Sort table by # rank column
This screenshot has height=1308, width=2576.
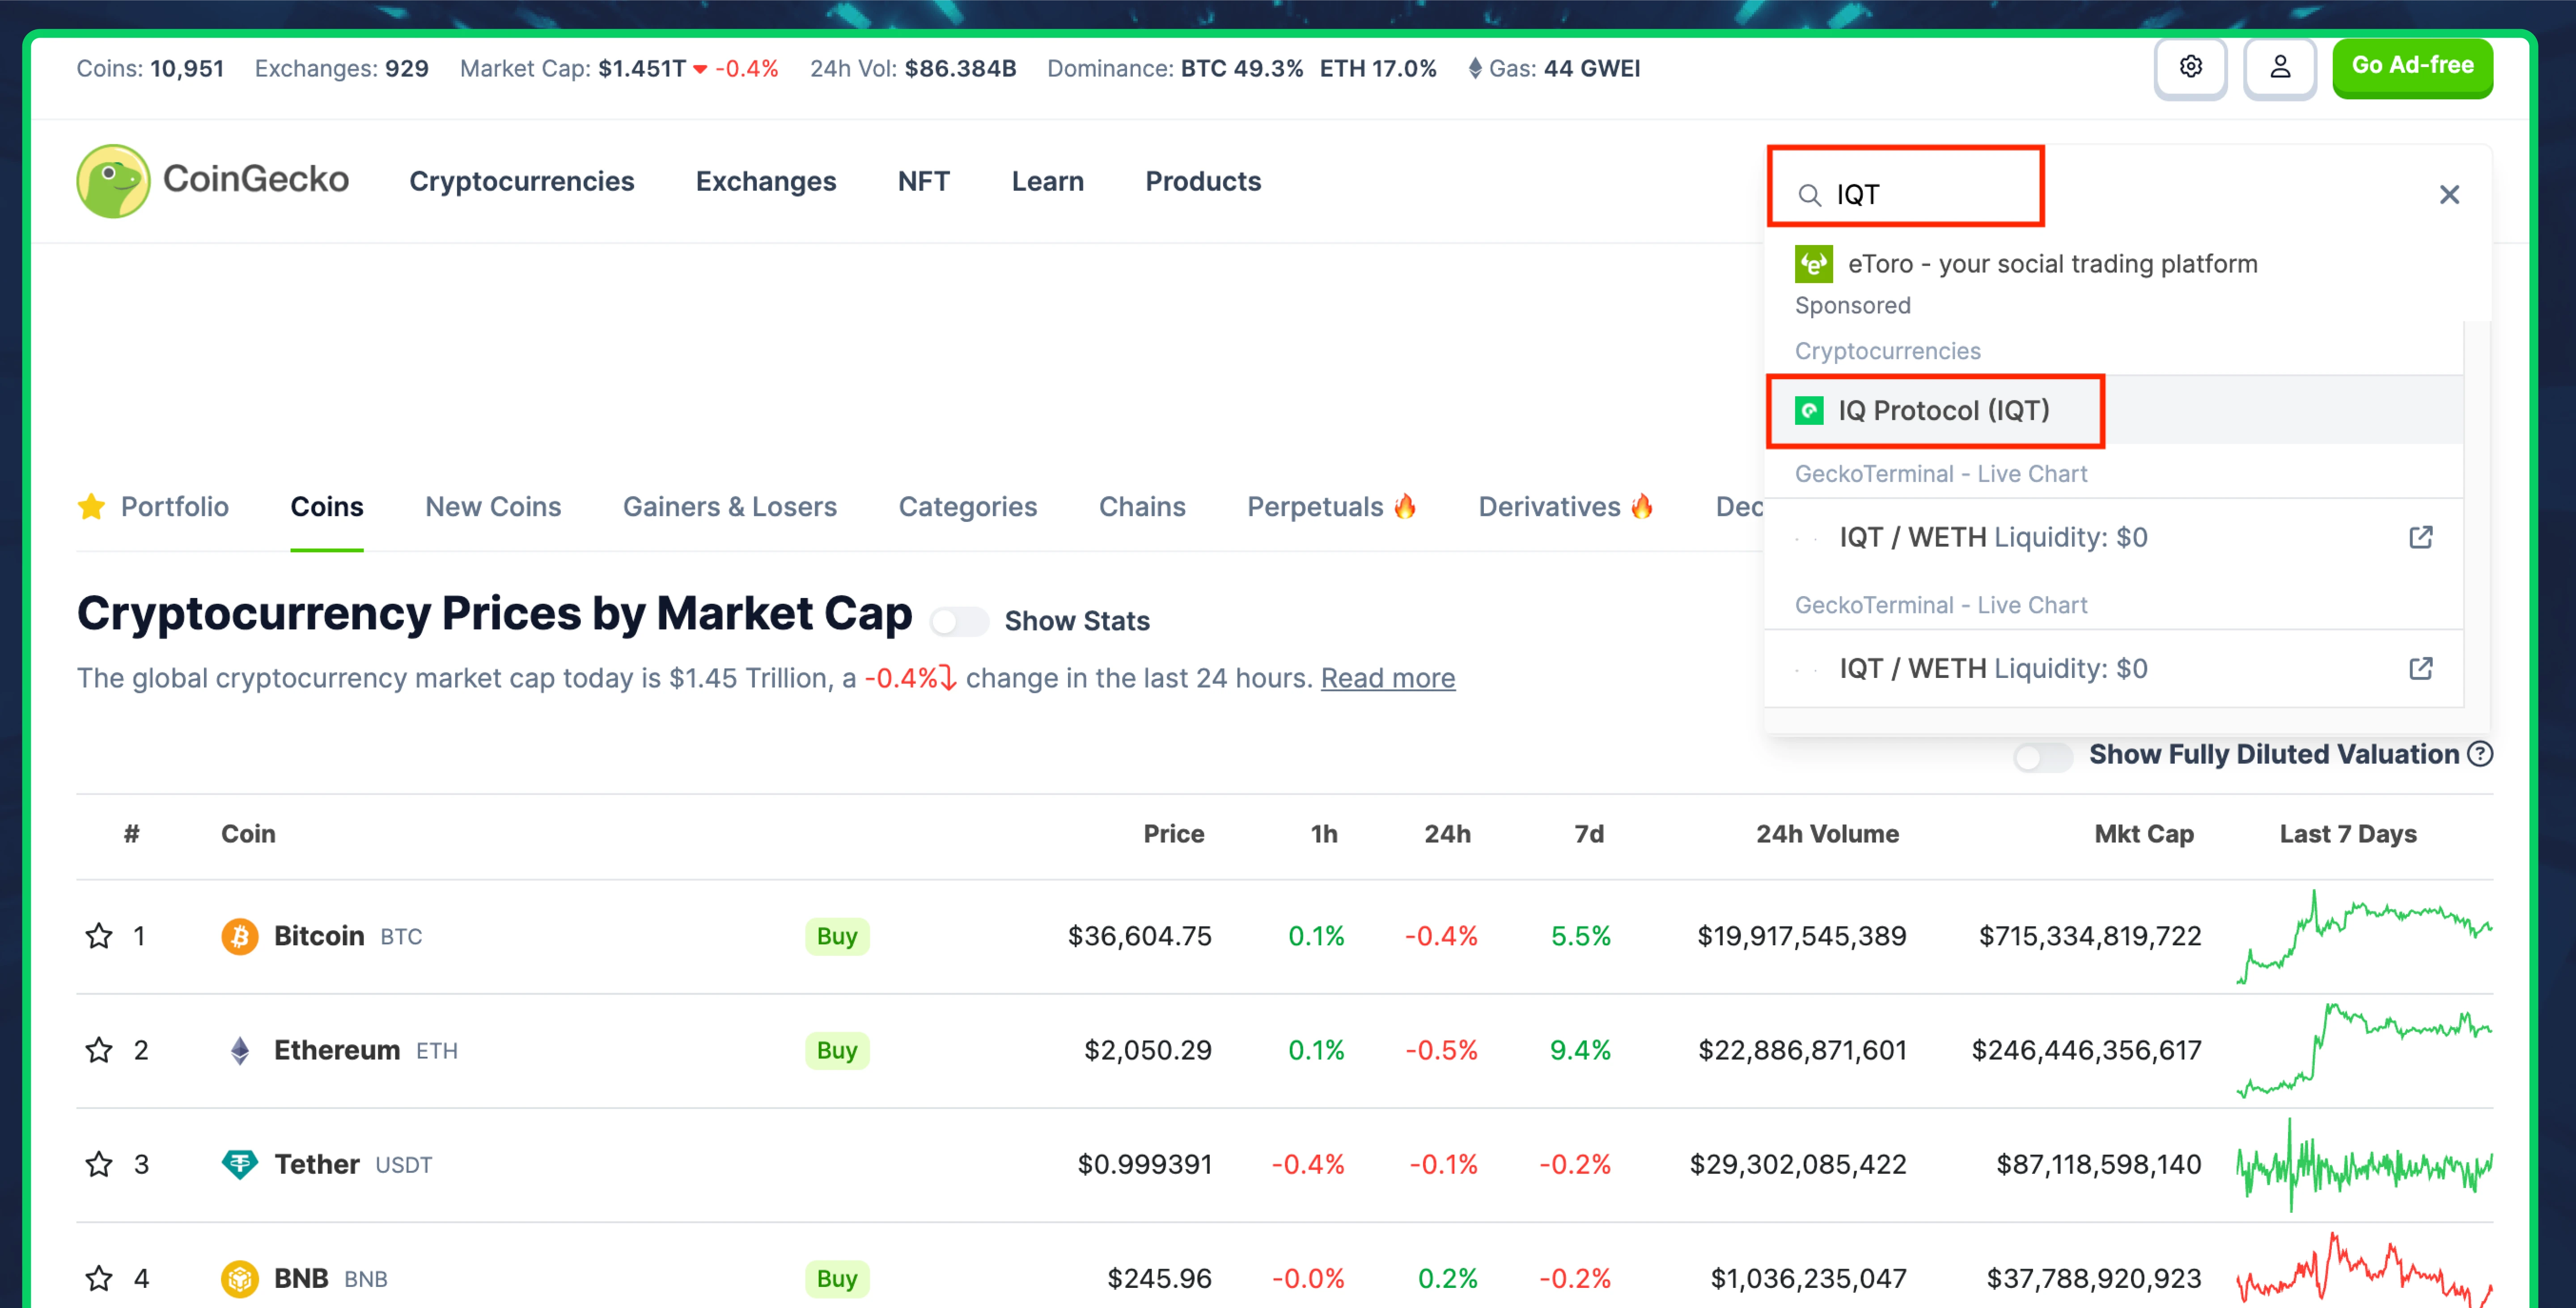pyautogui.click(x=131, y=834)
